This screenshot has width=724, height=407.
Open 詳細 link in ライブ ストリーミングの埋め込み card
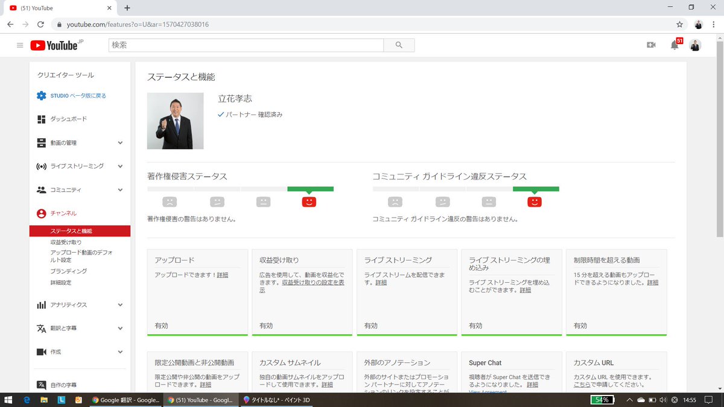tap(526, 290)
